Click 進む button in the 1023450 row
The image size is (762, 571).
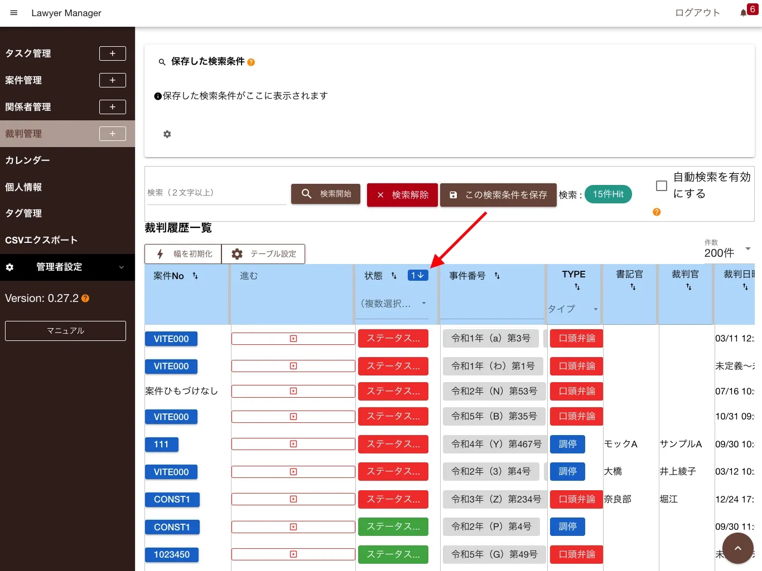[293, 555]
